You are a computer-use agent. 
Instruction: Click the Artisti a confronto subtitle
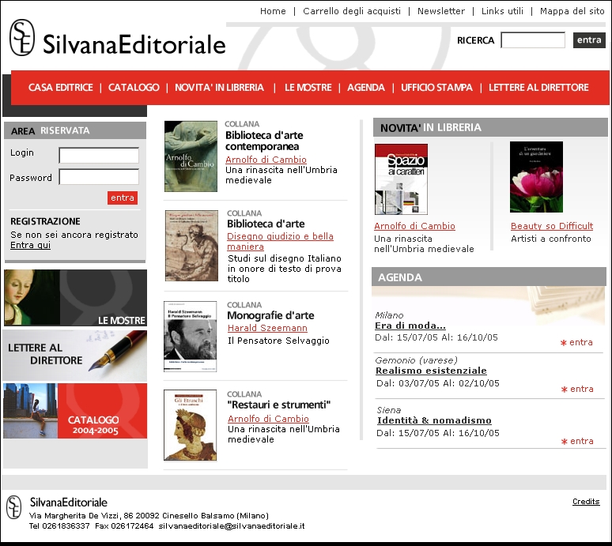pos(551,239)
